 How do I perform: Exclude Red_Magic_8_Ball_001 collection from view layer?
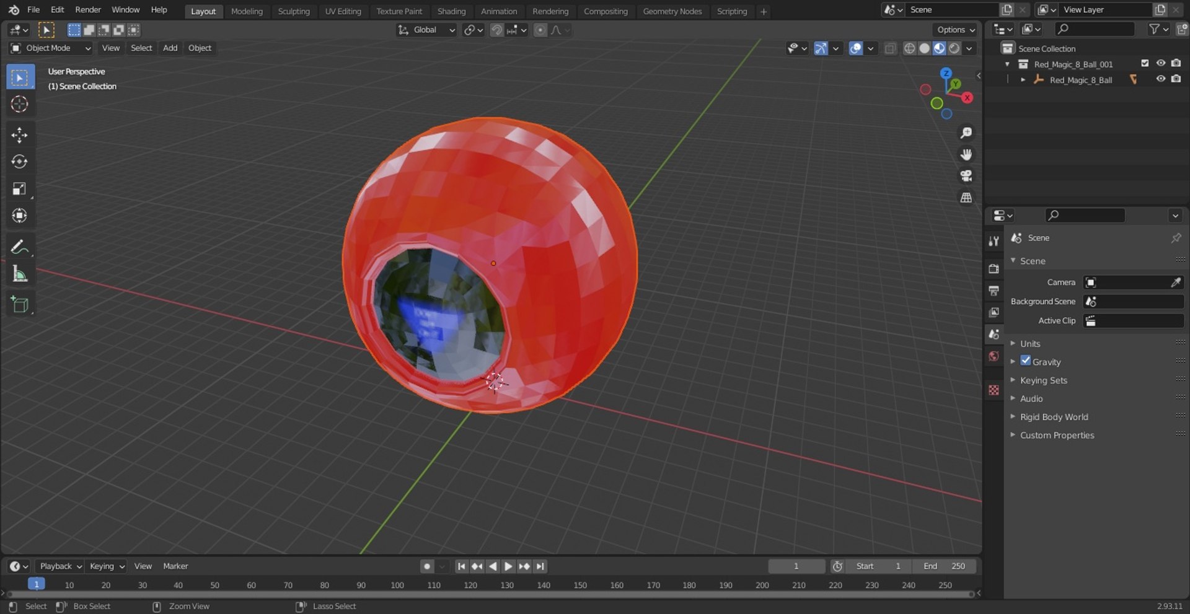pos(1145,64)
